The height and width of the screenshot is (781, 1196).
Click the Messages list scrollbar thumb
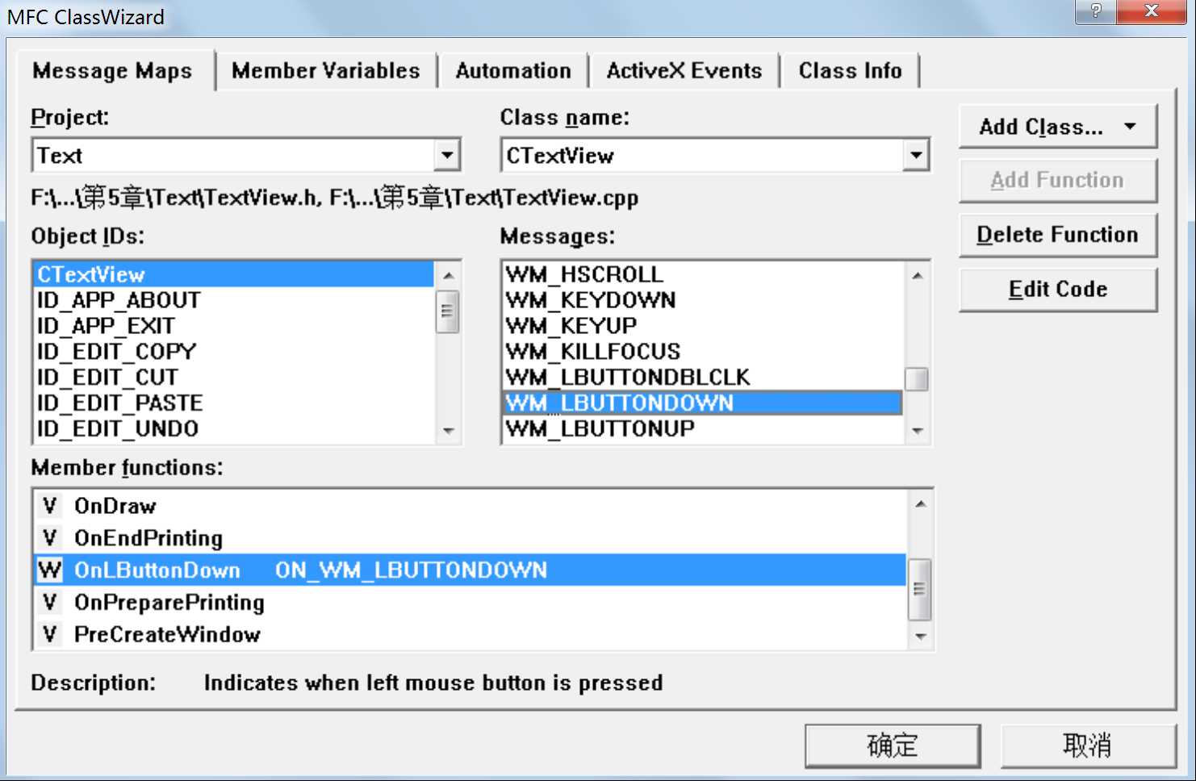click(x=917, y=379)
